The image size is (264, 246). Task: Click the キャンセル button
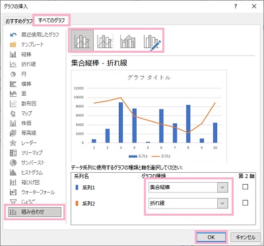pos(246,237)
